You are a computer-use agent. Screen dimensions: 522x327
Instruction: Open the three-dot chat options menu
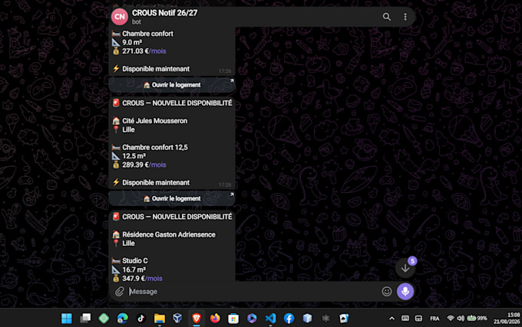click(405, 17)
